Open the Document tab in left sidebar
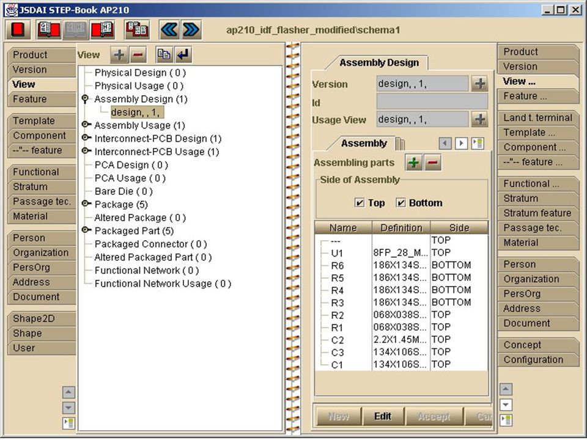This screenshot has height=440, width=587. (42, 297)
